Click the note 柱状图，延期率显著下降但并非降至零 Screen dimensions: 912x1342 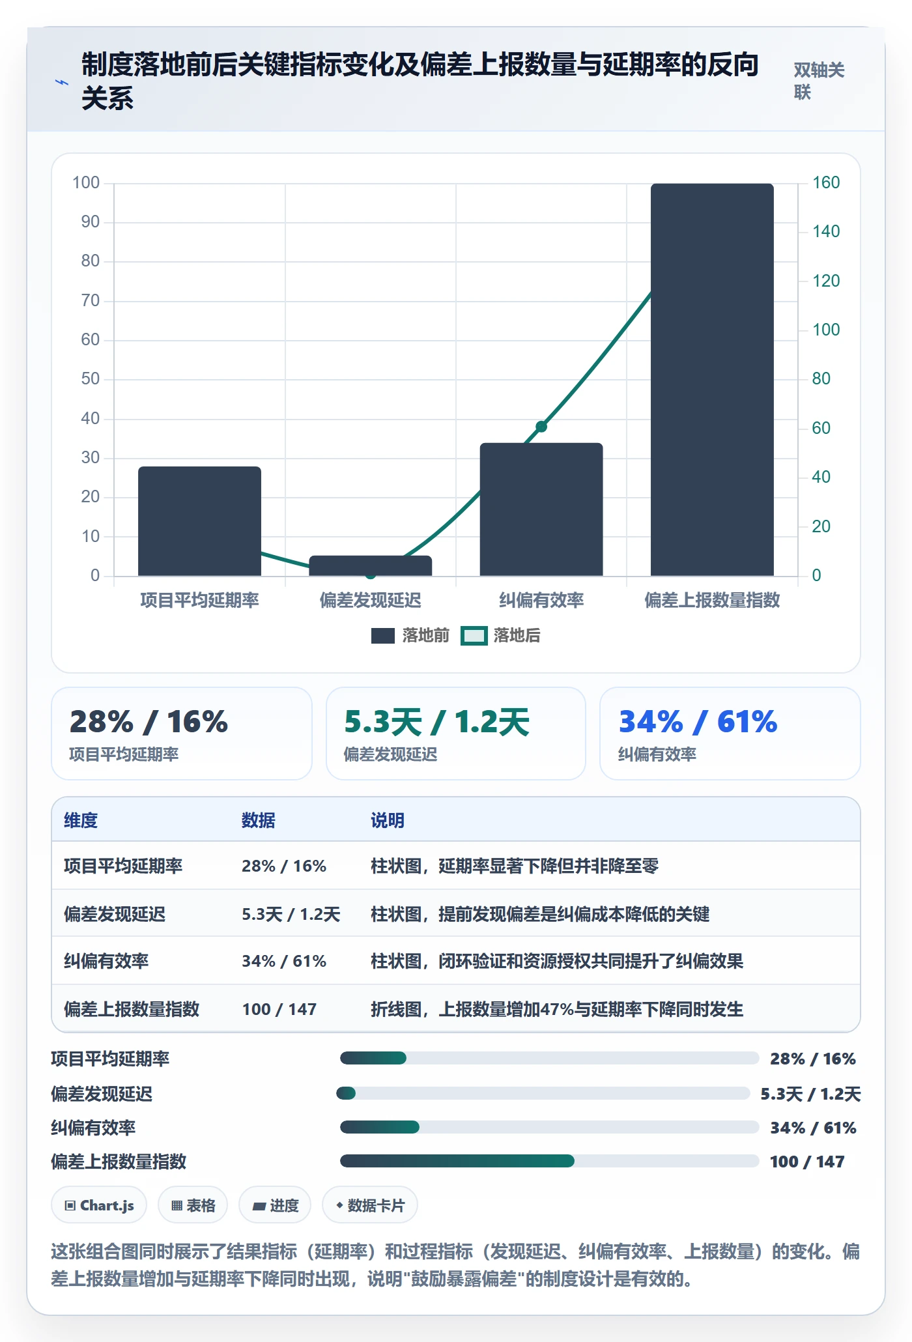(515, 866)
